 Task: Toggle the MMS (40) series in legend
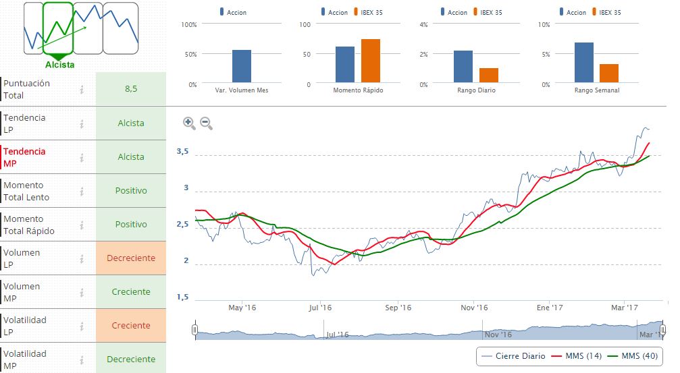click(x=630, y=355)
